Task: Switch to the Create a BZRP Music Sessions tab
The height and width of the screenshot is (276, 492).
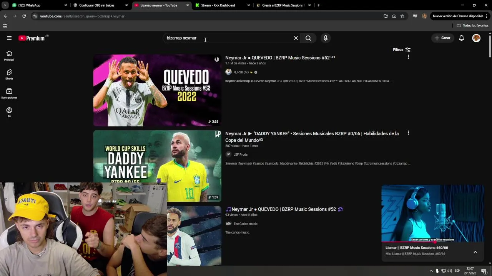Action: pos(283,5)
